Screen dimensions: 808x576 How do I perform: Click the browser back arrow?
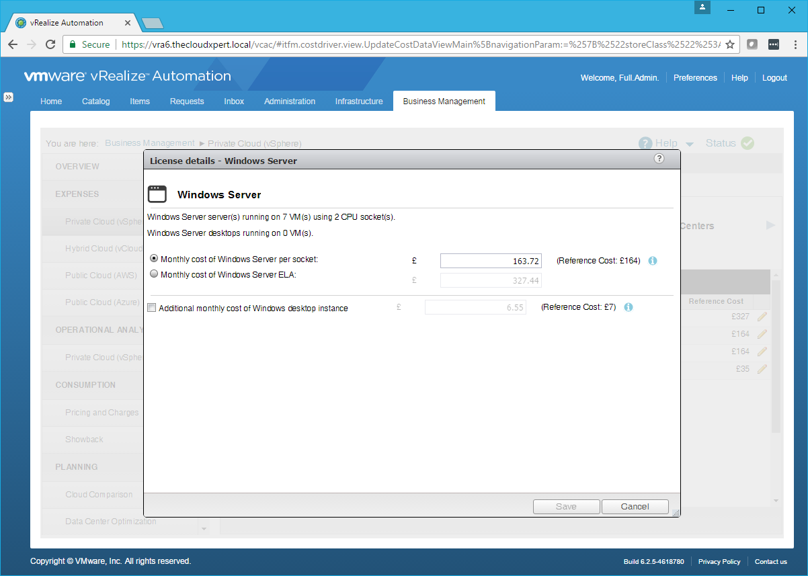(x=13, y=44)
